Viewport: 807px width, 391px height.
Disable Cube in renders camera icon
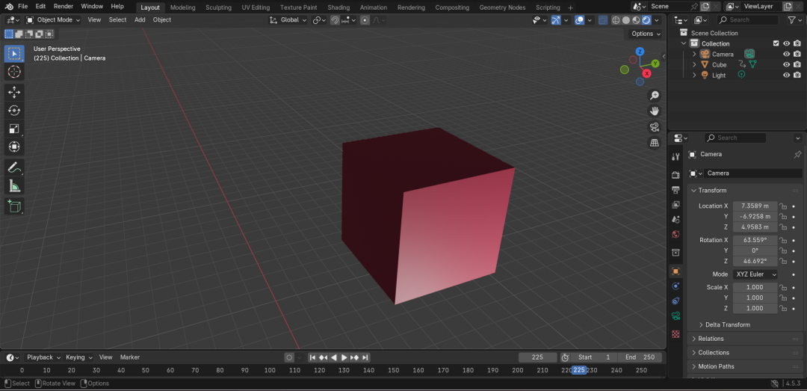click(x=797, y=65)
